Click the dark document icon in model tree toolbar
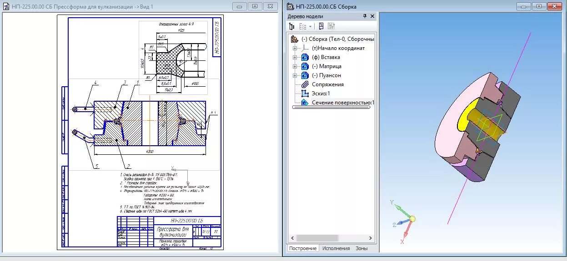Viewport: 567px width, 261px height. coord(321,26)
